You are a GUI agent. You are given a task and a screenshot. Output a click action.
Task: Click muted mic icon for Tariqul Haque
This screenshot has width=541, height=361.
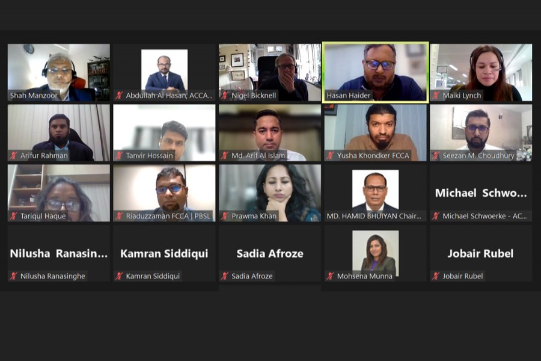pos(13,216)
